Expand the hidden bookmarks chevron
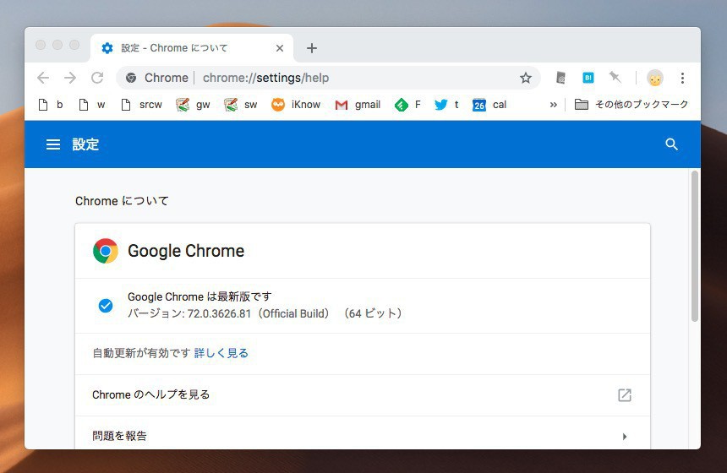This screenshot has width=727, height=473. click(554, 105)
